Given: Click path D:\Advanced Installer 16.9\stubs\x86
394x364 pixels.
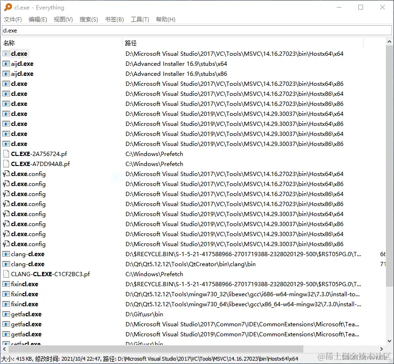Looking at the screenshot, I should pos(176,74).
